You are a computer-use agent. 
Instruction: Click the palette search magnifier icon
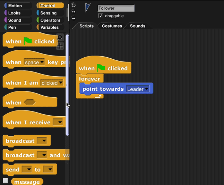point(60,38)
